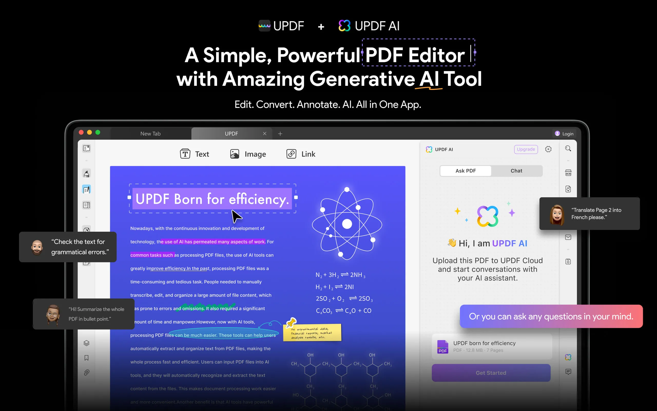The image size is (657, 411).
Task: Click the UPDF AI search icon
Action: coord(568,149)
